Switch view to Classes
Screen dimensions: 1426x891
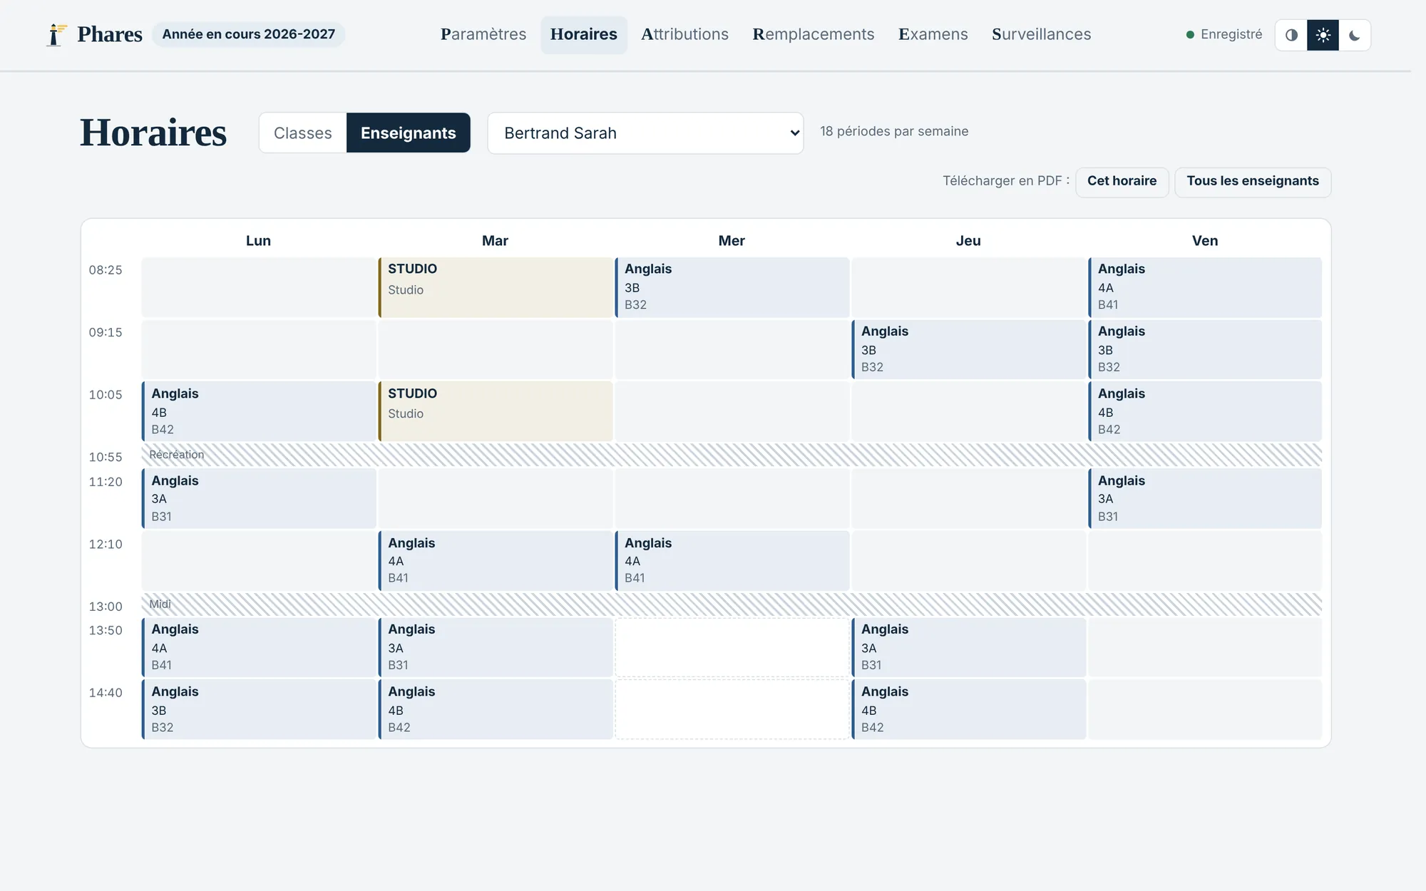(303, 133)
